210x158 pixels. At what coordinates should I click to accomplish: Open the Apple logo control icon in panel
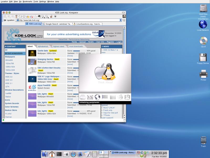[x=66, y=154]
